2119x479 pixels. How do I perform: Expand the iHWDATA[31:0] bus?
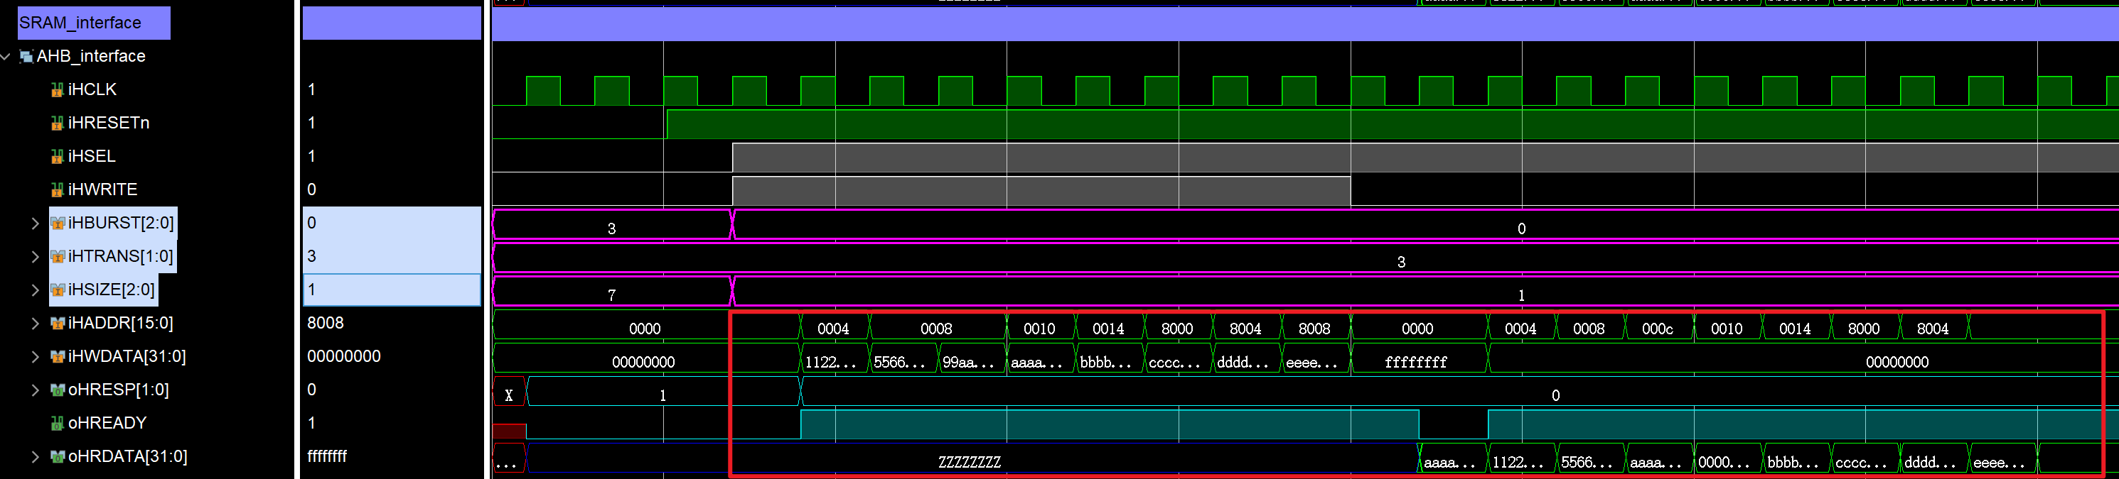(x=36, y=356)
